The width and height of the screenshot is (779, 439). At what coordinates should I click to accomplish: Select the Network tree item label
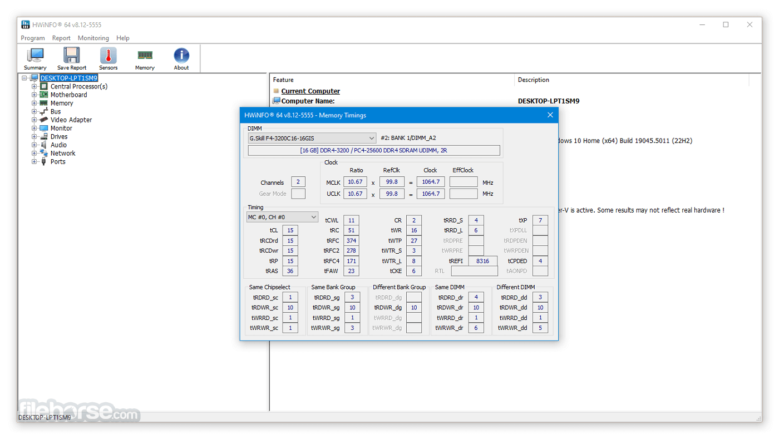click(63, 153)
